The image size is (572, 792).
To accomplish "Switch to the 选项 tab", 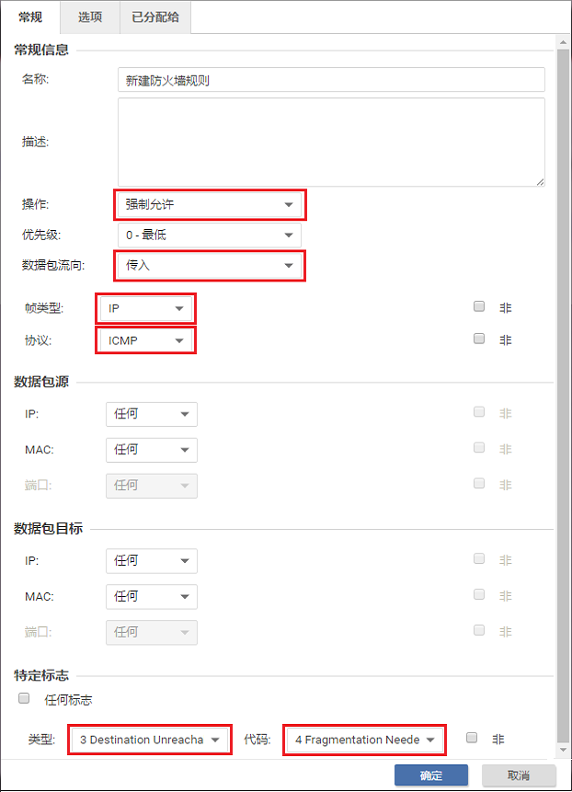I will [x=90, y=17].
